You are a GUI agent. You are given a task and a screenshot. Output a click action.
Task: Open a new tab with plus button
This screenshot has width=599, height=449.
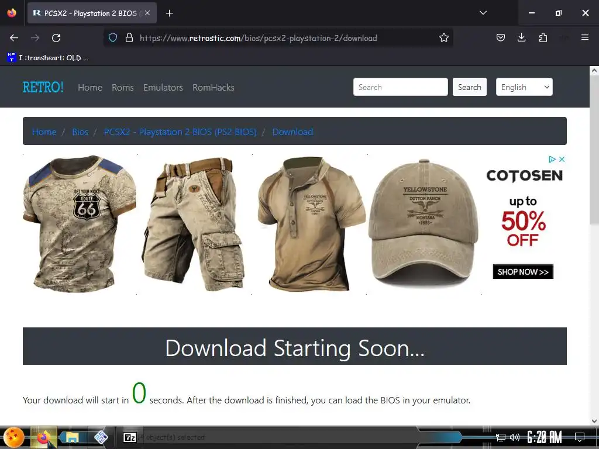pyautogui.click(x=169, y=13)
